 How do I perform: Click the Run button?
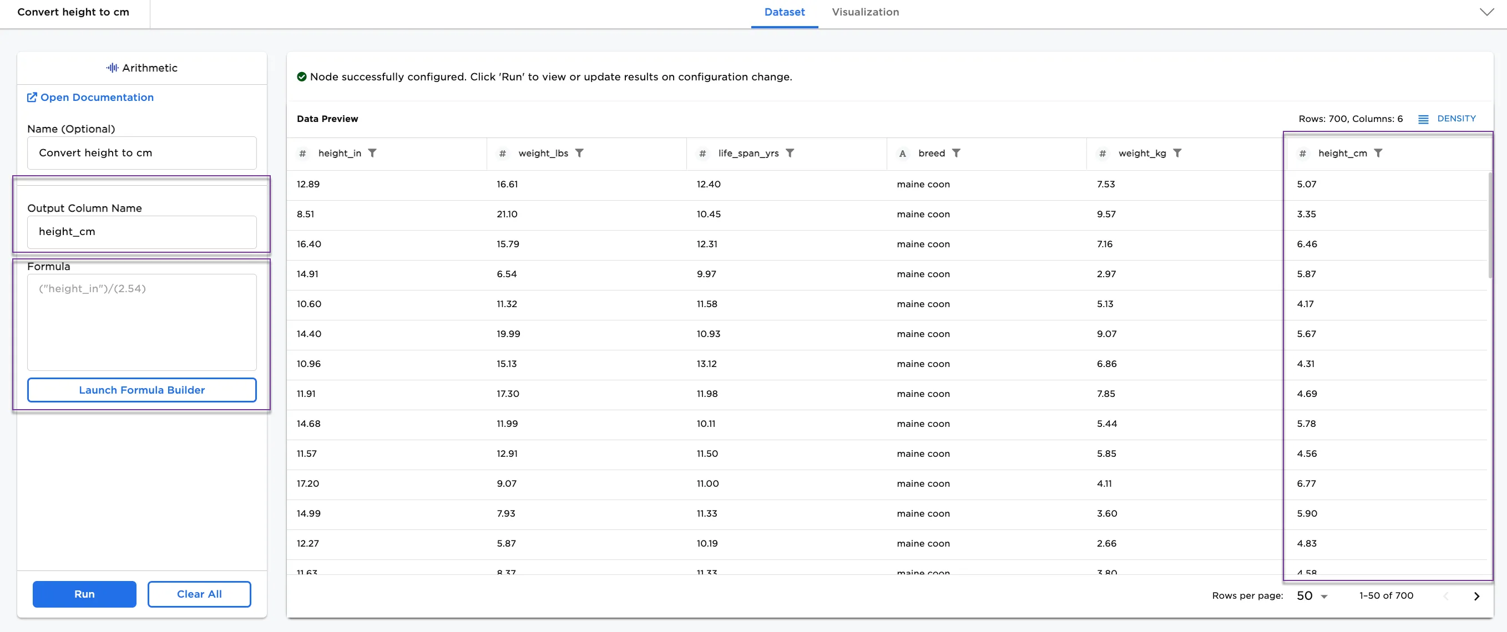click(84, 594)
